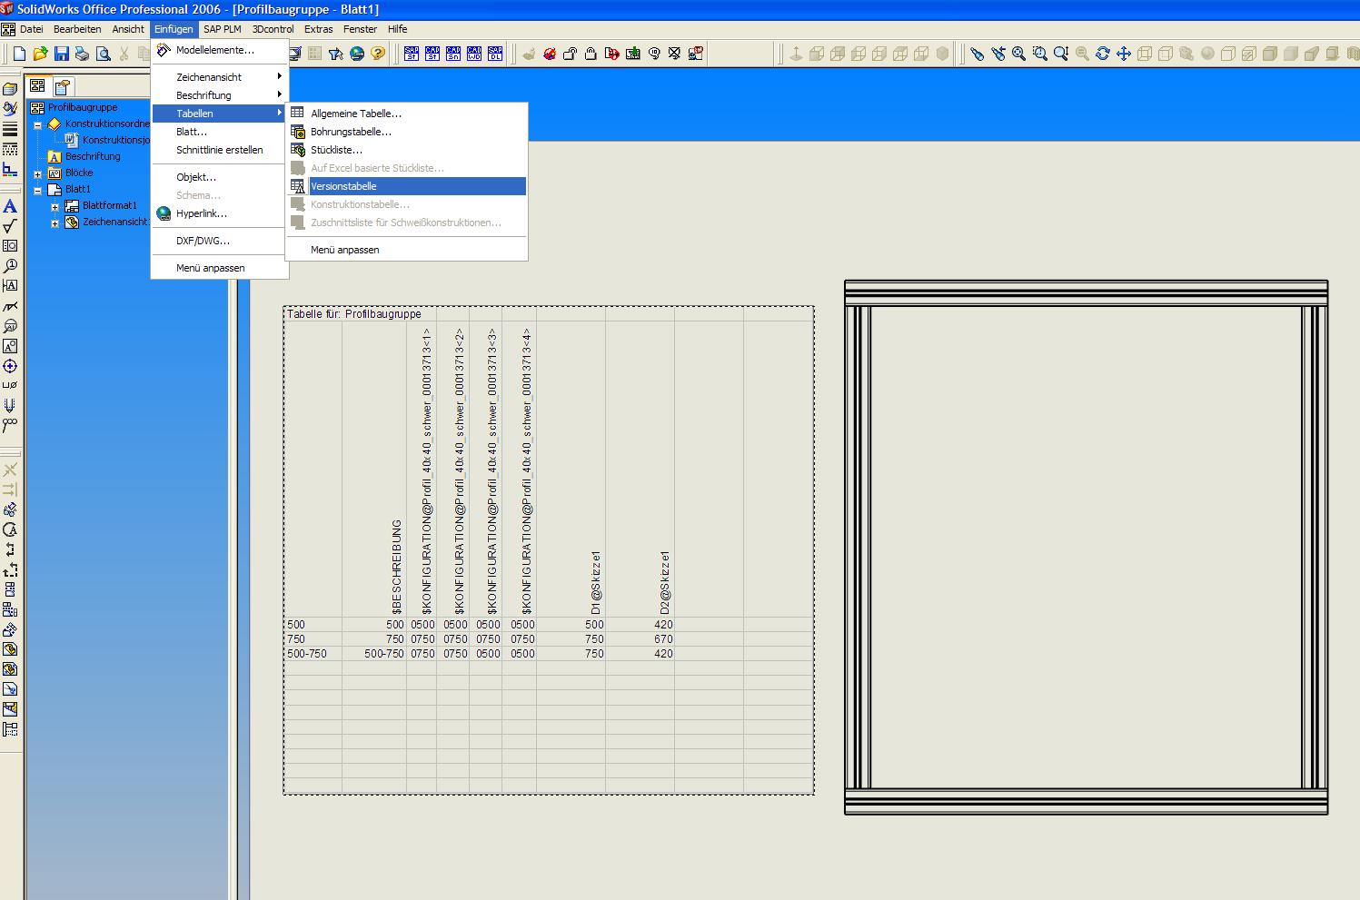1360x900 pixels.
Task: Save with the floppy disk icon
Action: (61, 54)
